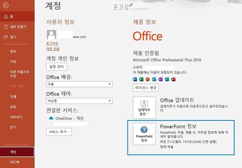The image size is (242, 168).
Task: Click the OneNote product icon
Action: 161,79
